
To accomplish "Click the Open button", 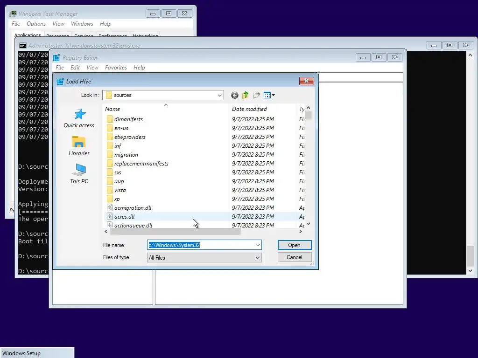I will pos(295,245).
